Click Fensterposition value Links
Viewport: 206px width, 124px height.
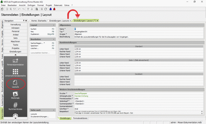pos(76,99)
